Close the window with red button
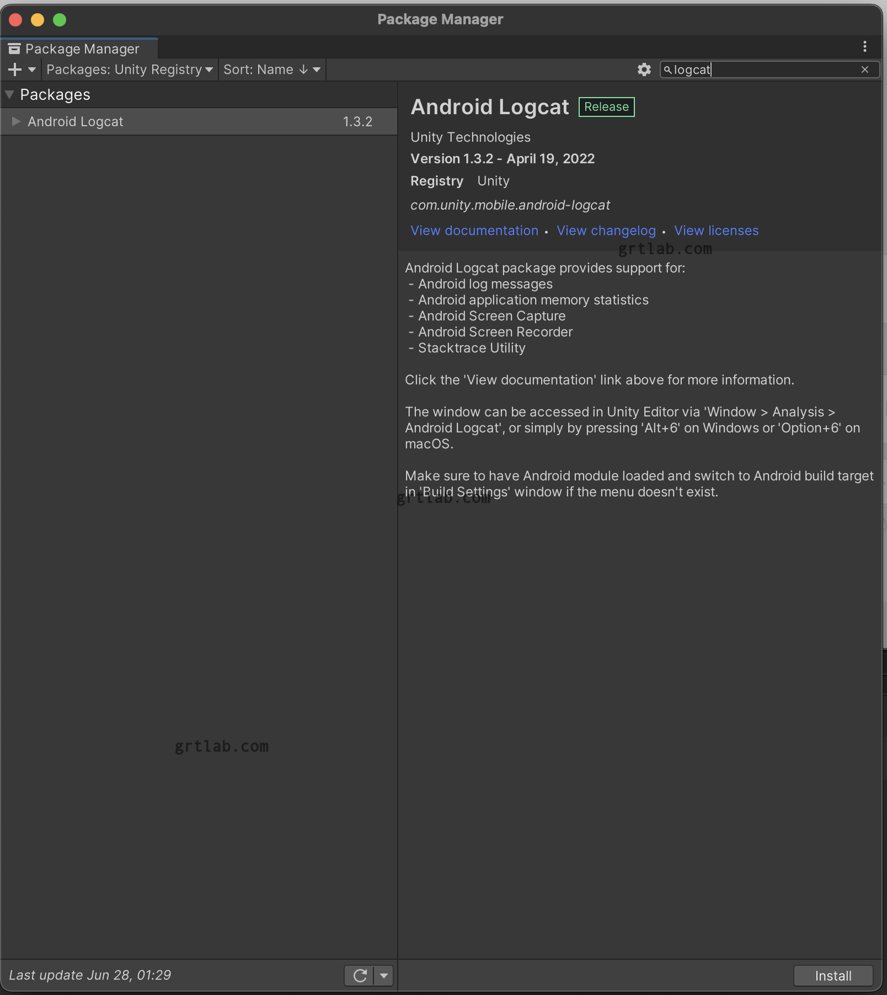 (x=15, y=20)
